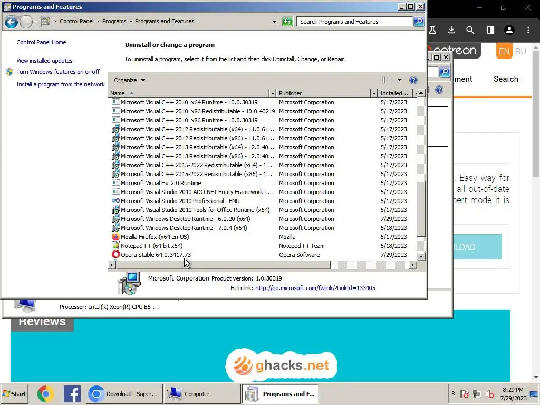This screenshot has width=540, height=405.
Task: Click the Chrome search magnifier icon
Action: click(470, 30)
